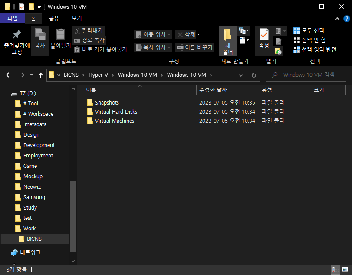352x275 pixels.
Task: Click the Copy (복사) ribbon icon
Action: [x=40, y=40]
